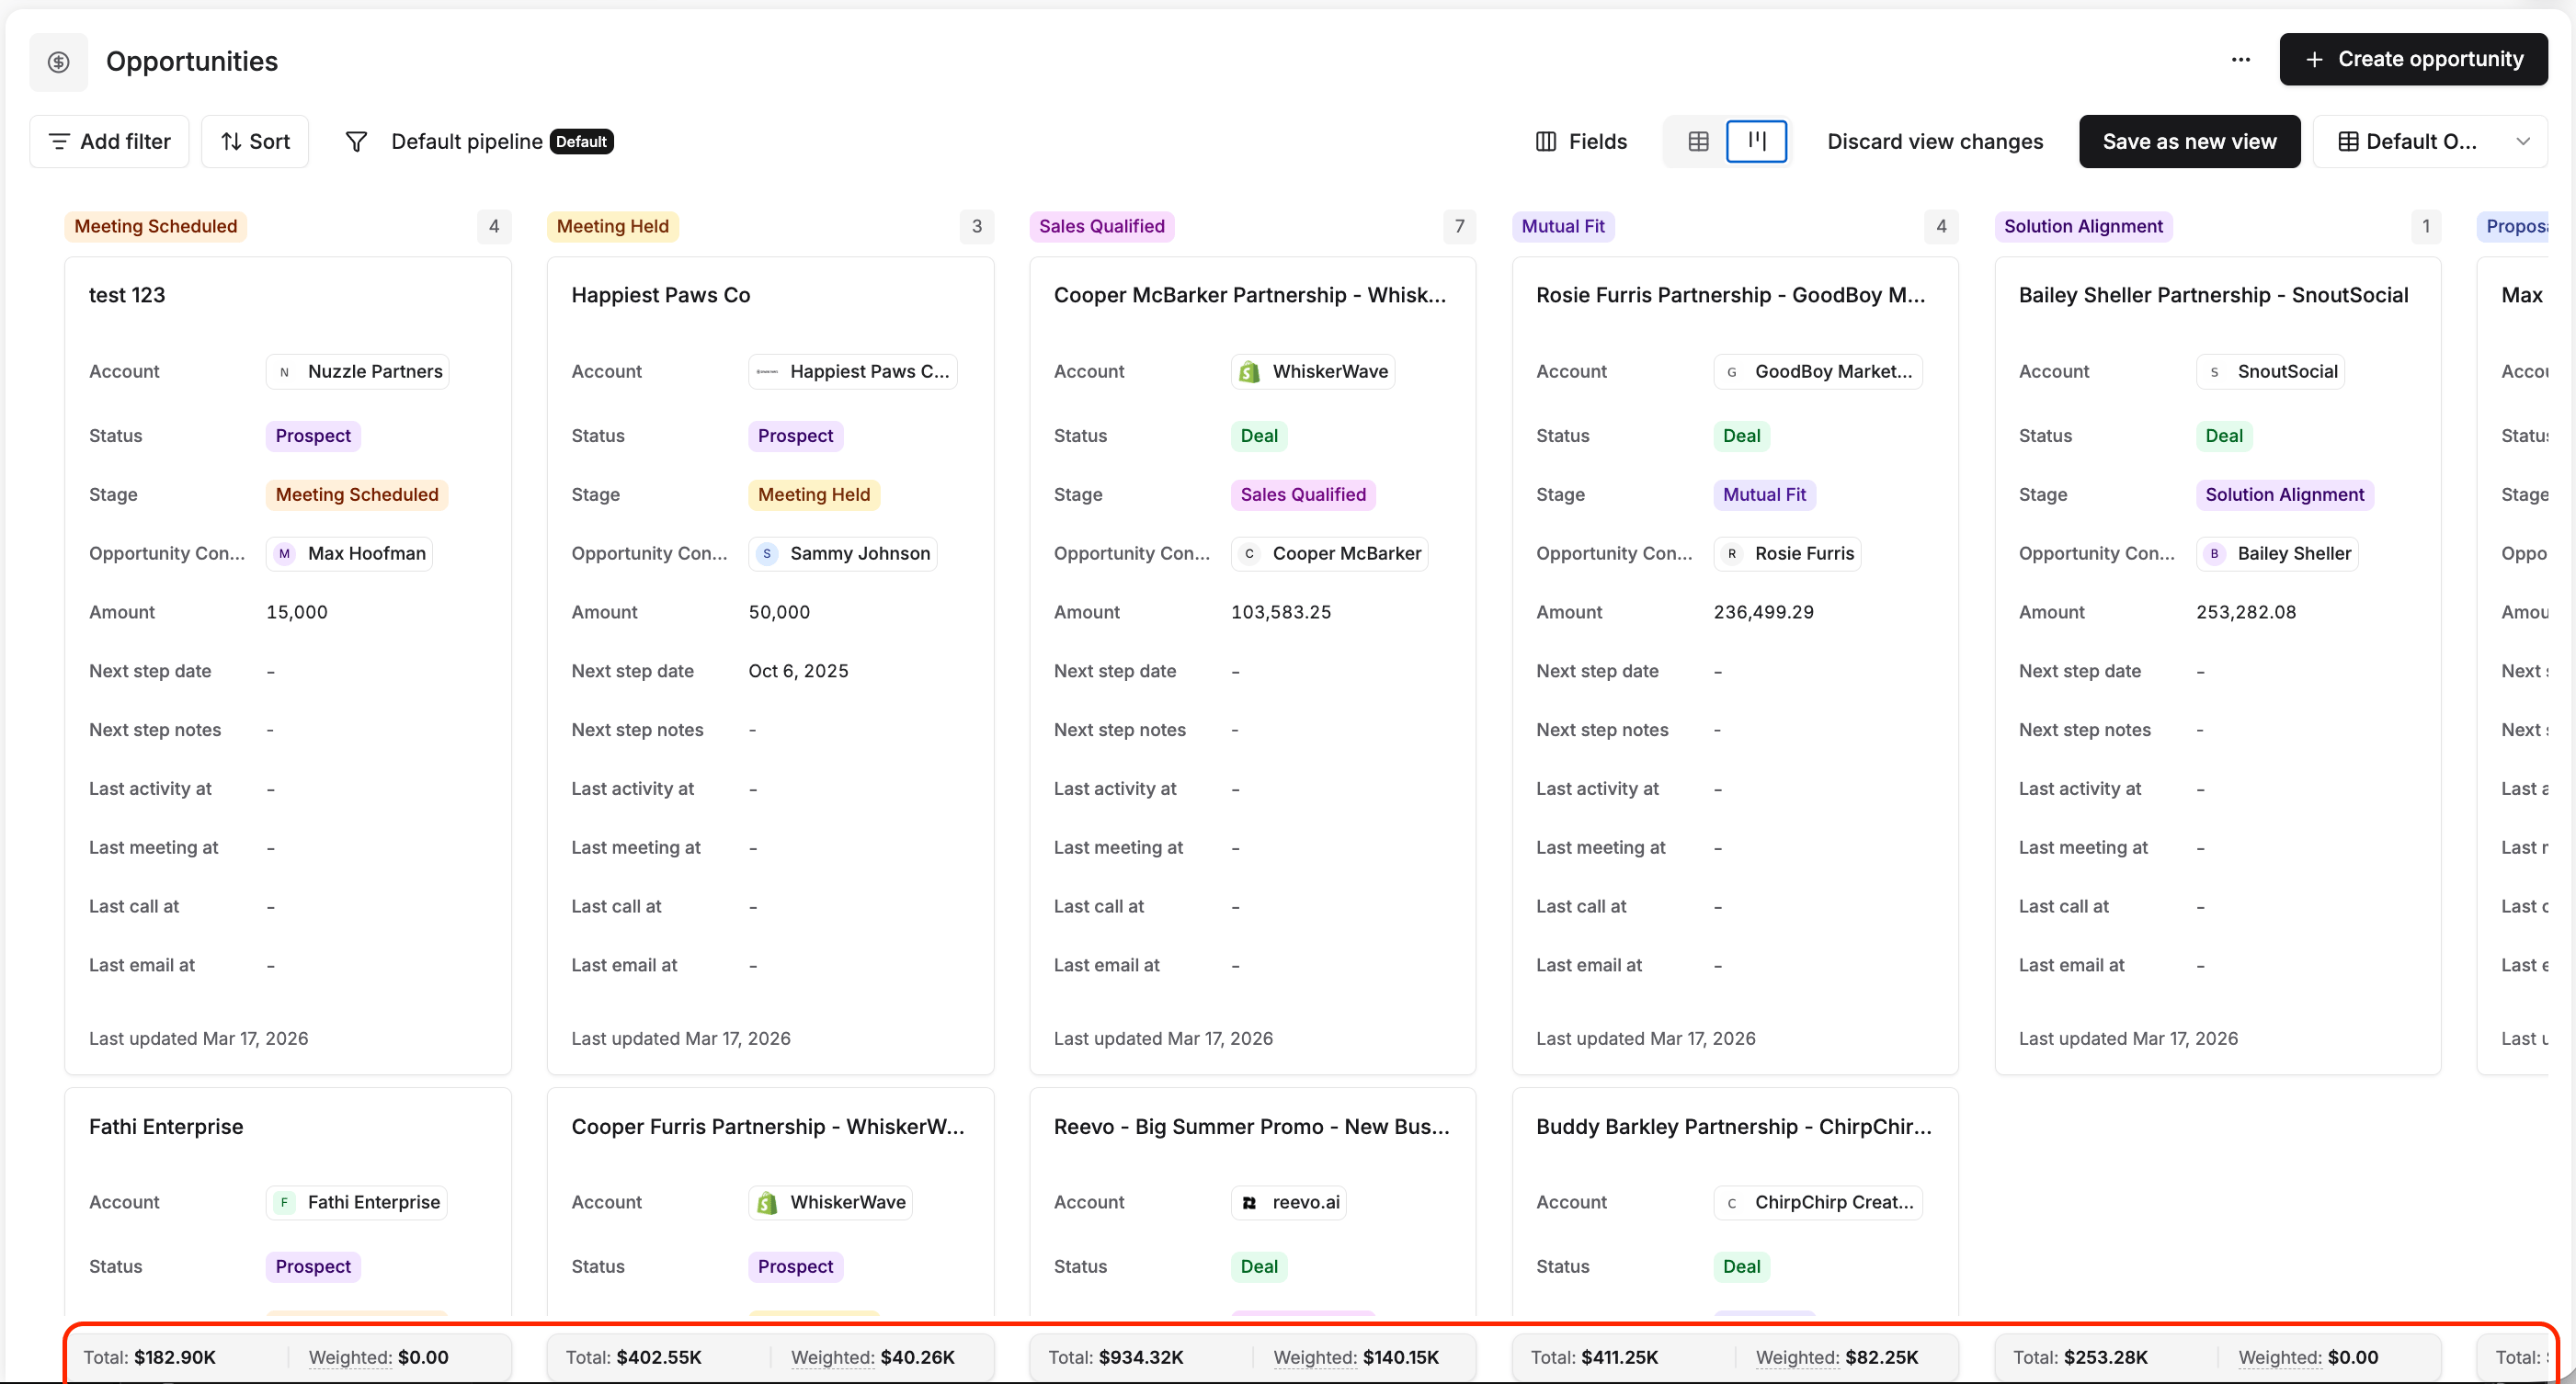Click Weighted: $40.26K total in Meeting Held
Image resolution: width=2576 pixels, height=1384 pixels.
[x=872, y=1357]
